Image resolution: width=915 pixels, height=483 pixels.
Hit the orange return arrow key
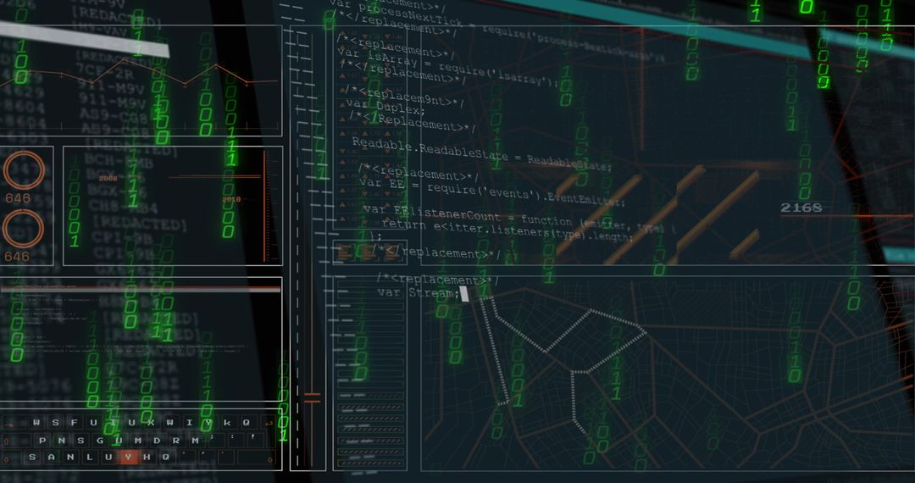(269, 423)
